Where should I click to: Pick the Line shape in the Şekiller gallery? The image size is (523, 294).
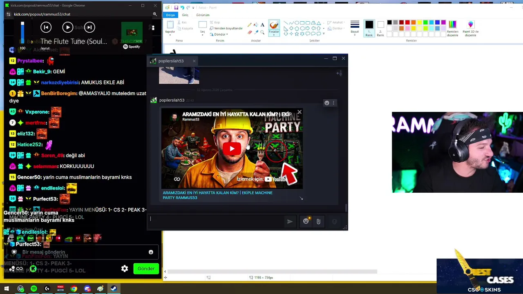point(286,23)
